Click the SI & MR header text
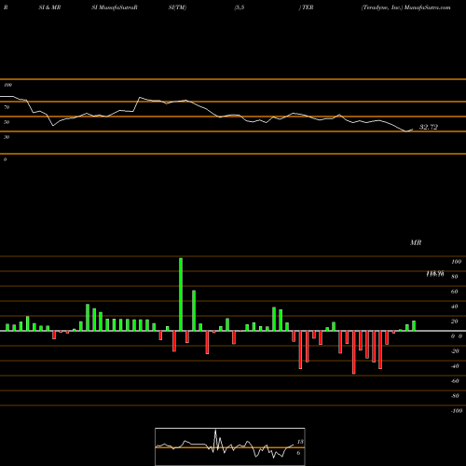This screenshot has height=466, width=466. pyautogui.click(x=49, y=7)
